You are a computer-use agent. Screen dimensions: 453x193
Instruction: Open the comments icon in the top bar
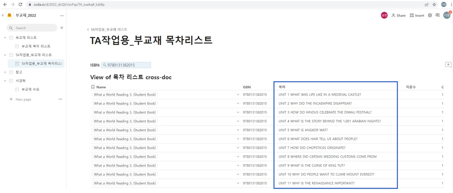[437, 15]
